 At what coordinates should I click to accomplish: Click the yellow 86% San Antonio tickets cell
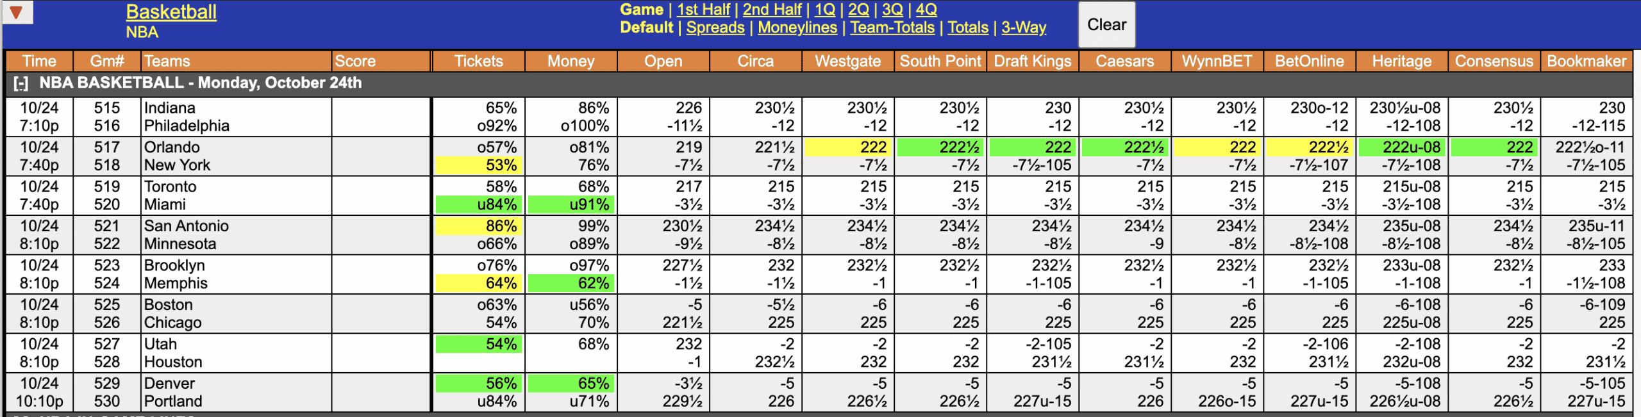tap(479, 226)
